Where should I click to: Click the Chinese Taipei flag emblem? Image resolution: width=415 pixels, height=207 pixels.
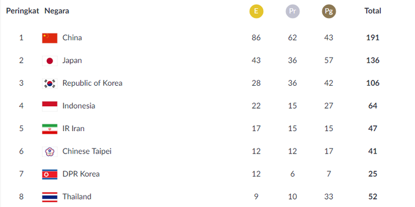(50, 152)
